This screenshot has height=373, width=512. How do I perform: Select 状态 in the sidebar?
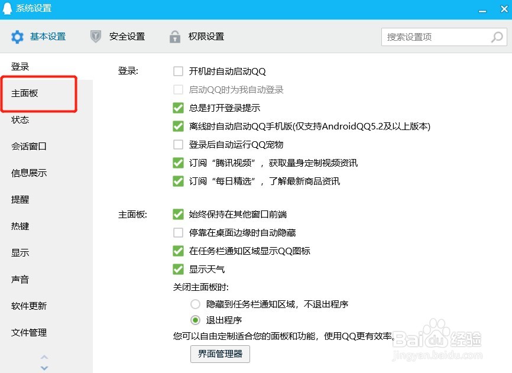pyautogui.click(x=20, y=120)
